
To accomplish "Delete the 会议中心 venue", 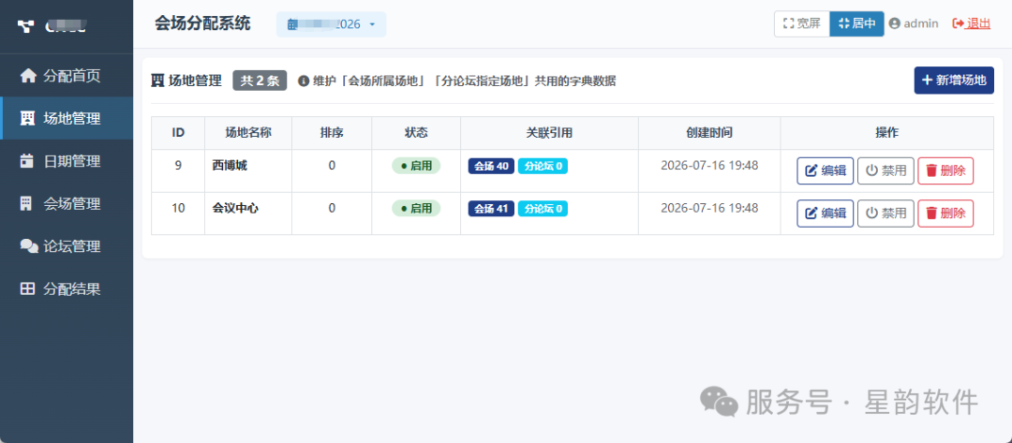I will click(x=945, y=214).
